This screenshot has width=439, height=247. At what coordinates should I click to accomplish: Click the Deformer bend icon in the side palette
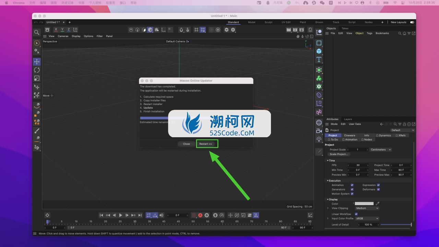click(319, 95)
